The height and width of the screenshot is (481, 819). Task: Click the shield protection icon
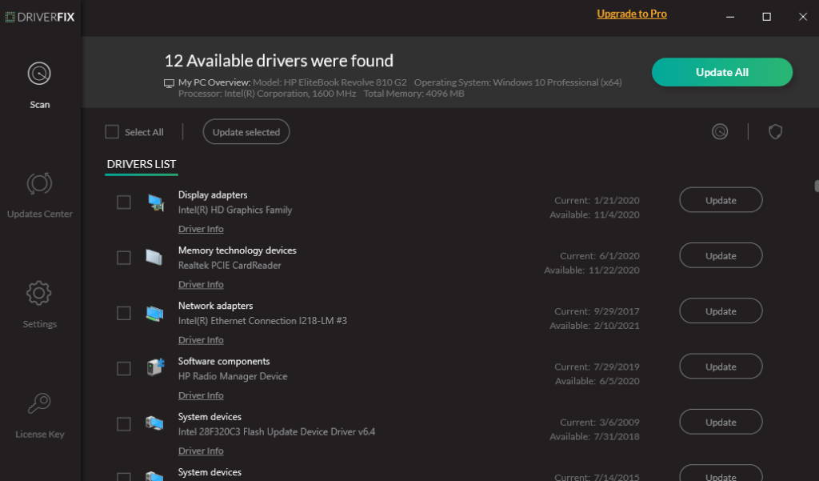tap(775, 131)
